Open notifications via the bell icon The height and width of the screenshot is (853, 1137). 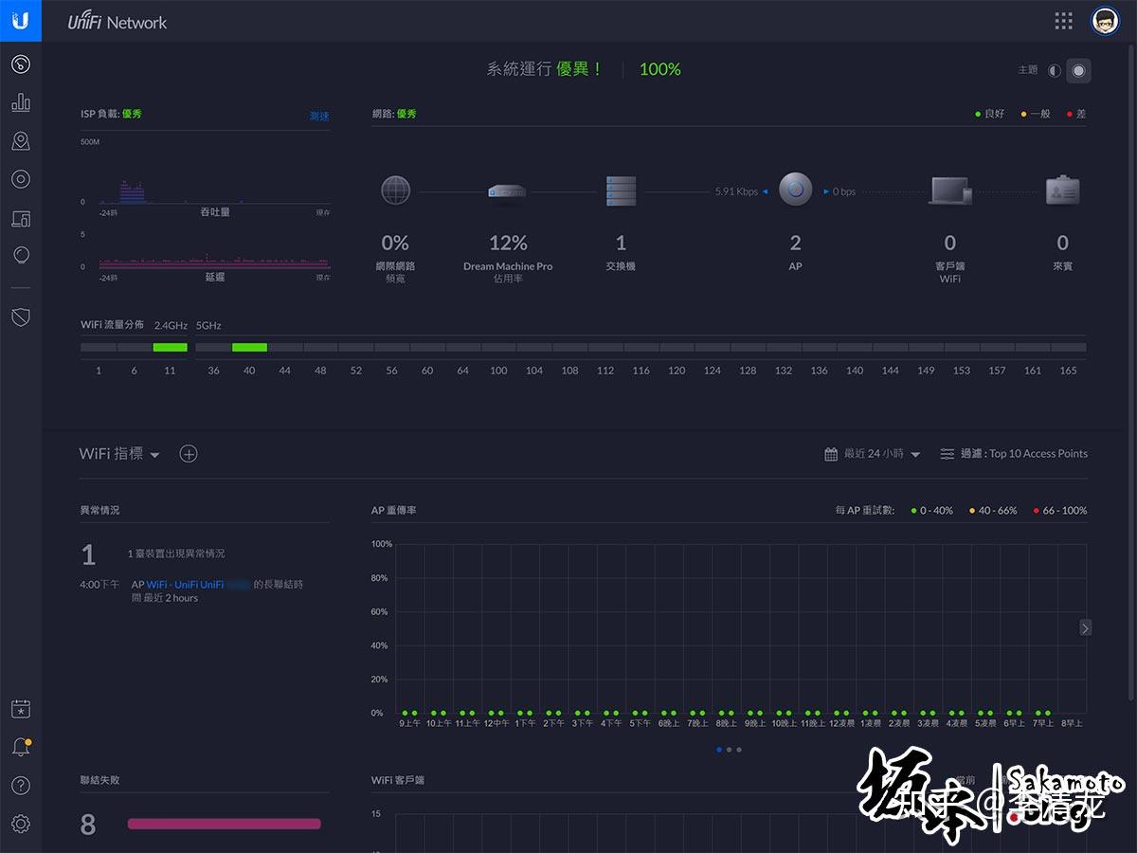19,747
